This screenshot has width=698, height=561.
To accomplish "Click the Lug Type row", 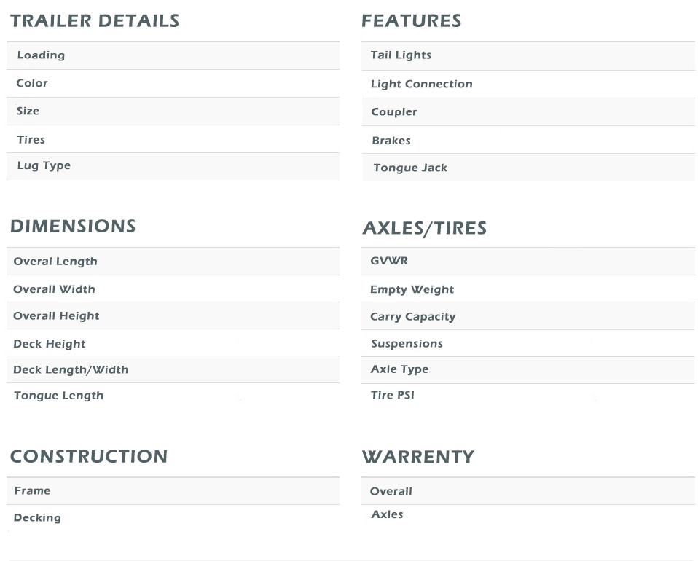I will click(44, 166).
